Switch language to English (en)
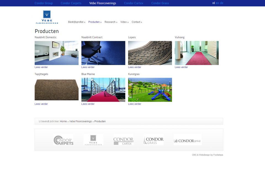Image resolution: width=265 pixels, height=194 pixels. pyautogui.click(x=218, y=3)
